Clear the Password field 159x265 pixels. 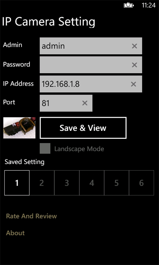[x=134, y=65]
